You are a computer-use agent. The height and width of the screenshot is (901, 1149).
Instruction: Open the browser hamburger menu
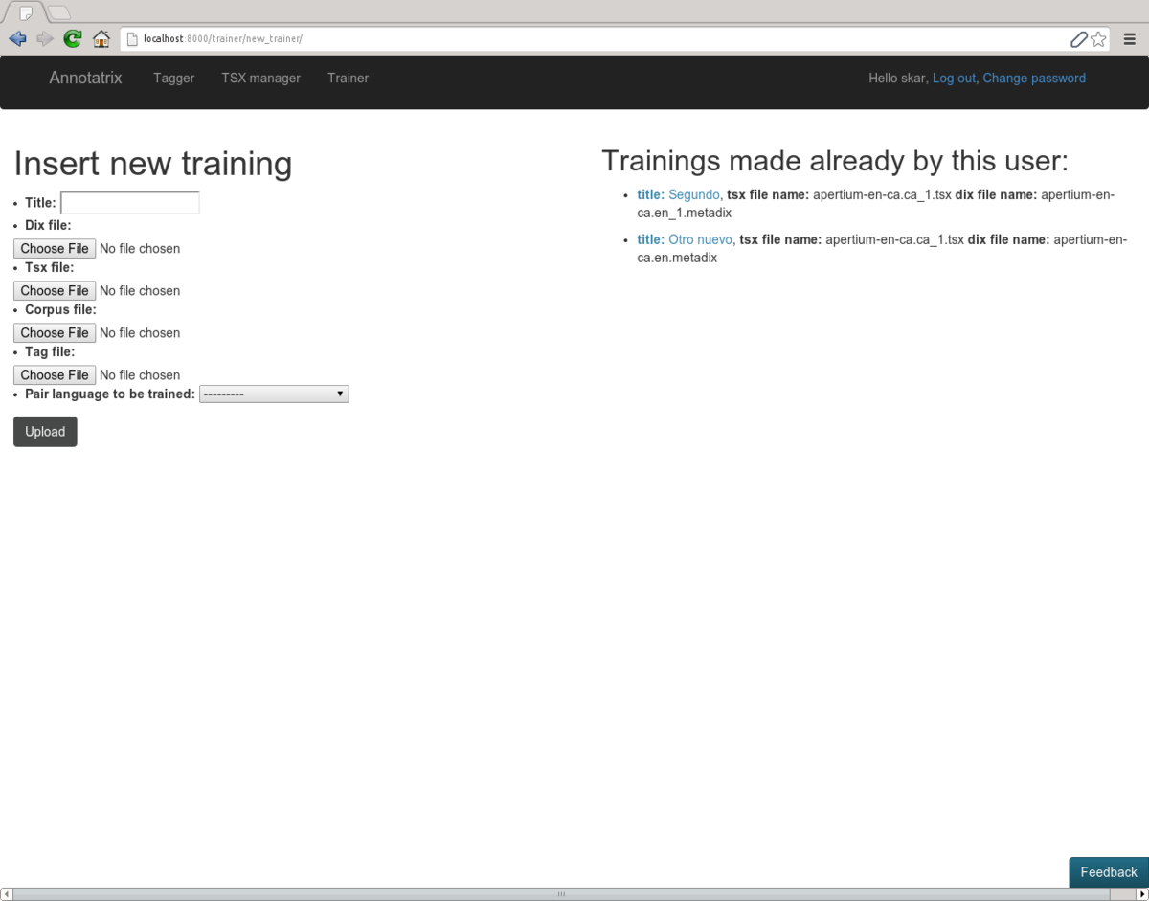tap(1130, 39)
